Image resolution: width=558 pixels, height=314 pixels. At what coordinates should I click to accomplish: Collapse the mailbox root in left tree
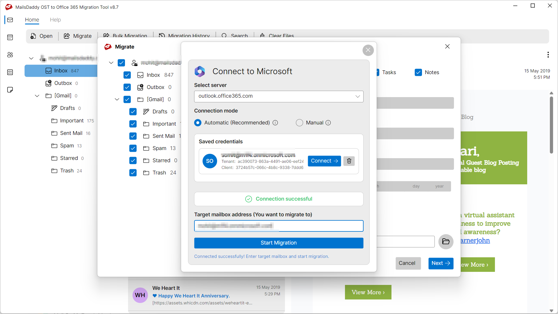coord(31,58)
